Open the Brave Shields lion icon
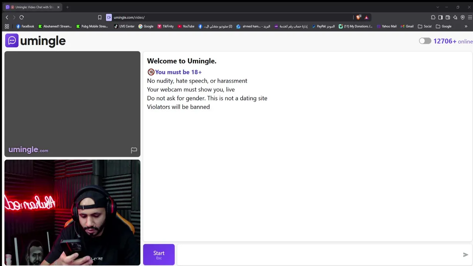Viewport: 473px width, 266px height. [x=358, y=17]
